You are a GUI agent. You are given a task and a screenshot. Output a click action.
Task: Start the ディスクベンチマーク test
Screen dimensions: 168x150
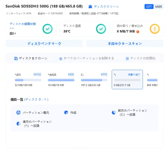pyautogui.click(x=44, y=43)
